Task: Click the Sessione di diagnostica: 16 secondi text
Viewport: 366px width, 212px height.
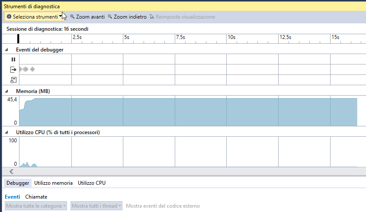Action: tap(48, 29)
